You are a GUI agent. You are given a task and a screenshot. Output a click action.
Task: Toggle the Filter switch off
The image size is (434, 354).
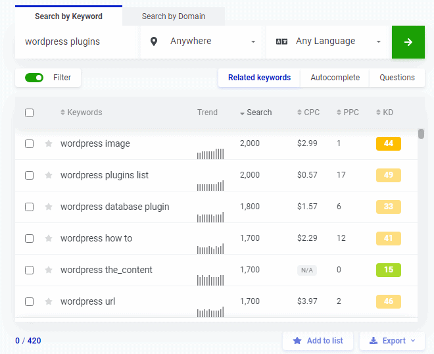coord(34,78)
